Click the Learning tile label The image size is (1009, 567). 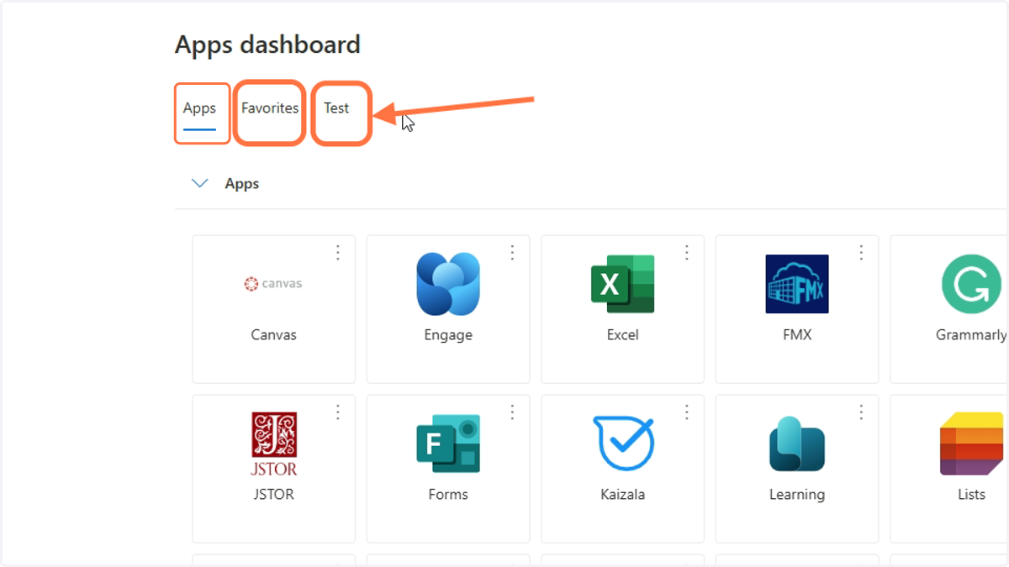(x=797, y=495)
